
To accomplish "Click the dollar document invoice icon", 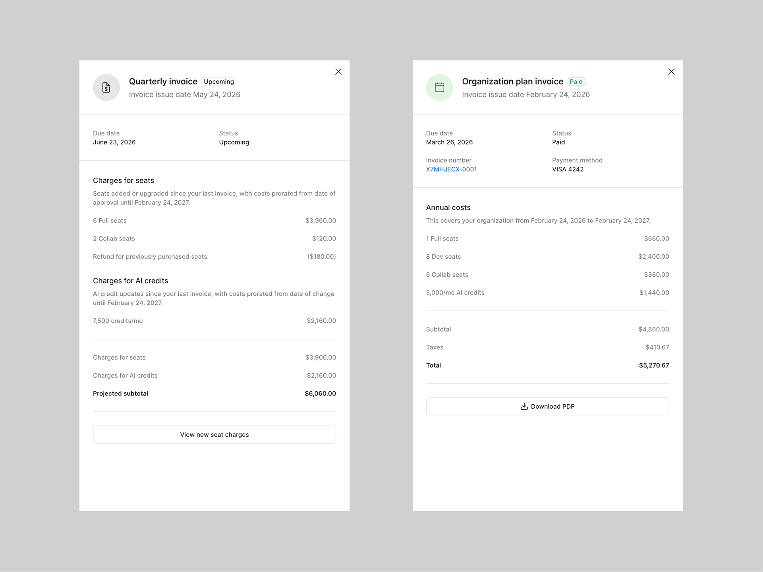I will [x=106, y=87].
